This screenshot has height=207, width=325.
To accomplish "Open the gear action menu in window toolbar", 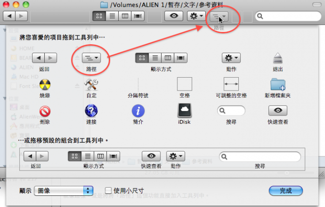I will coord(196,16).
